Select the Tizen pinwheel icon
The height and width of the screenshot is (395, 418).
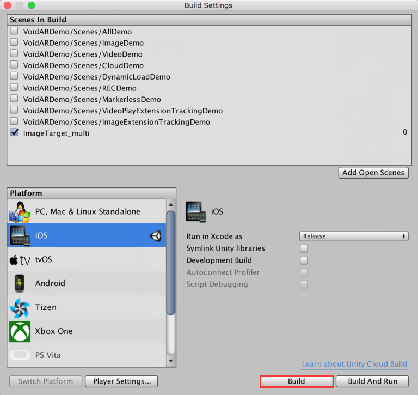tap(20, 308)
